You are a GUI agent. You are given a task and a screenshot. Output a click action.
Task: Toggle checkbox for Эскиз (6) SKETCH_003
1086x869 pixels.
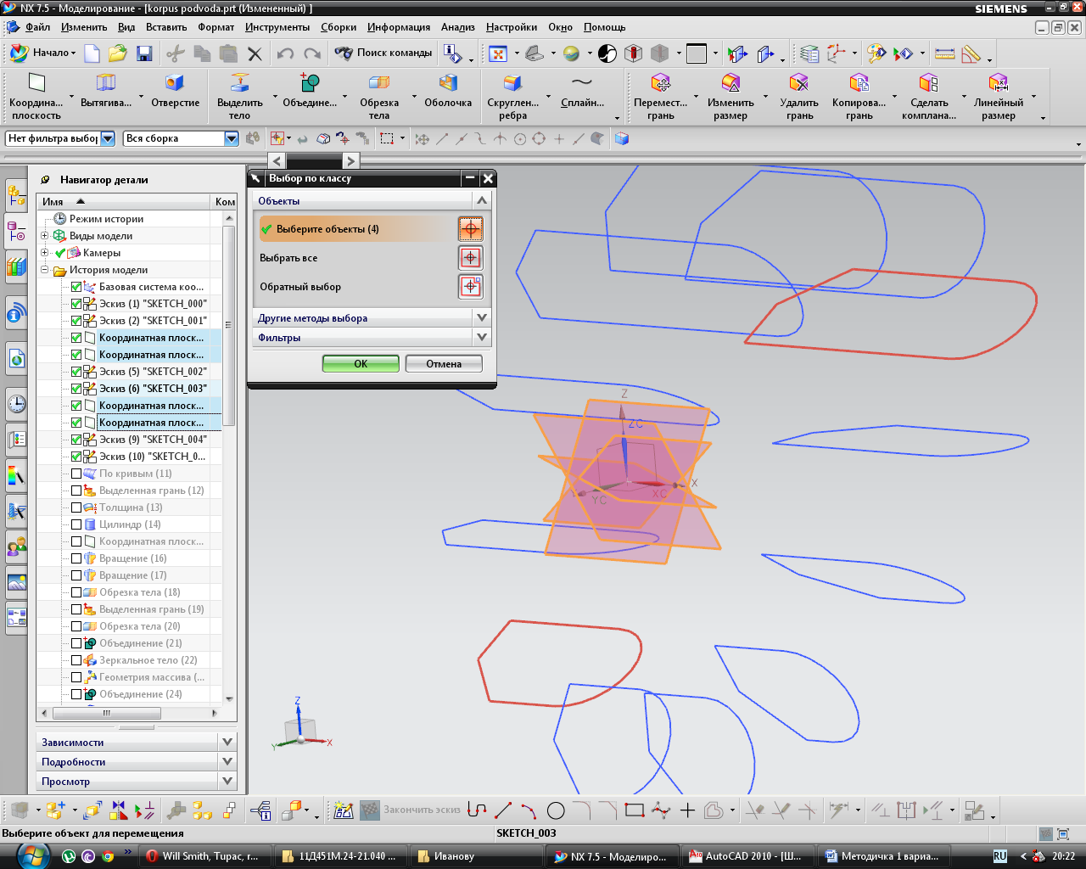tap(76, 389)
